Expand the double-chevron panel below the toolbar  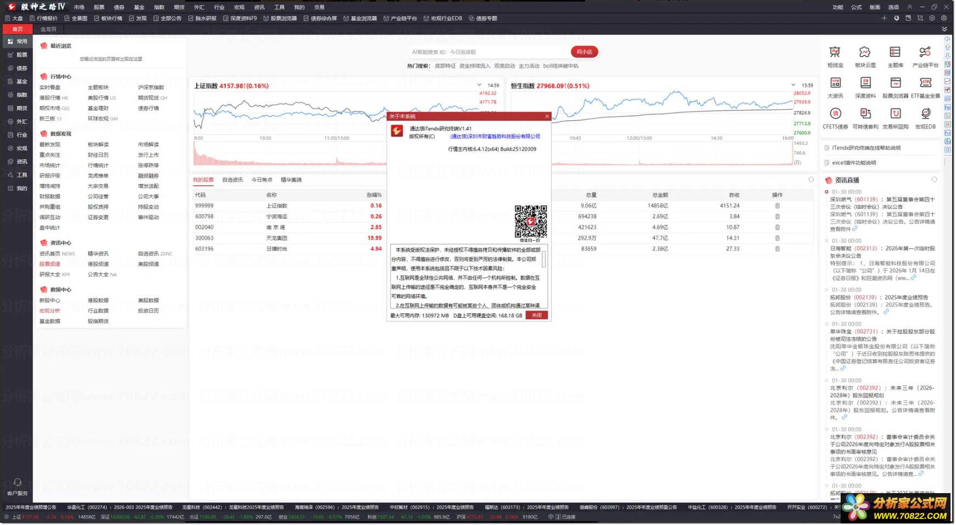coord(944,29)
